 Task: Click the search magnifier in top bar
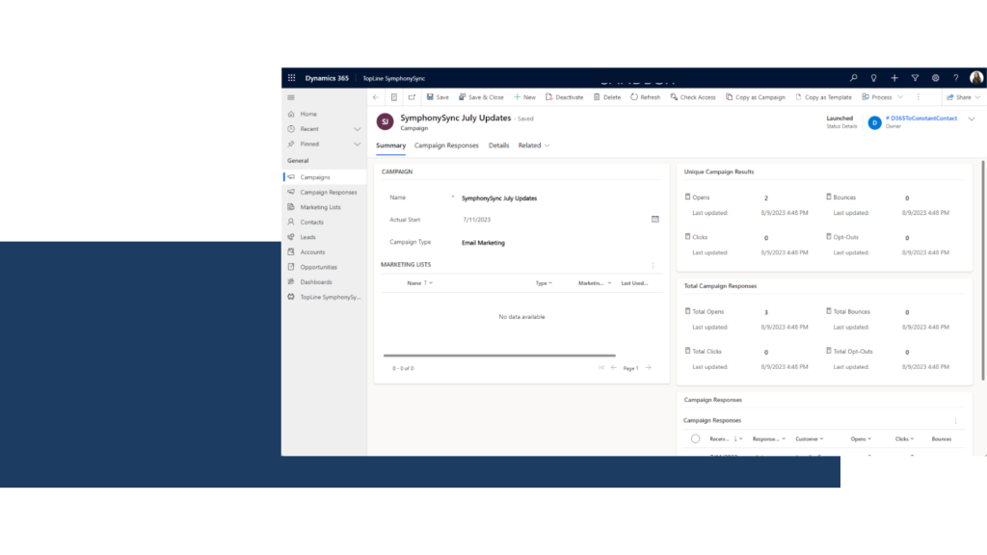coord(854,78)
